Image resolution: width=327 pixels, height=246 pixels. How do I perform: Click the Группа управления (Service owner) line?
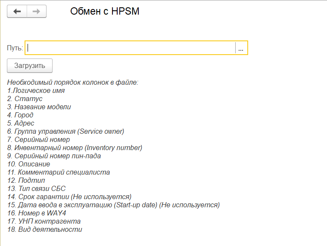coord(65,131)
